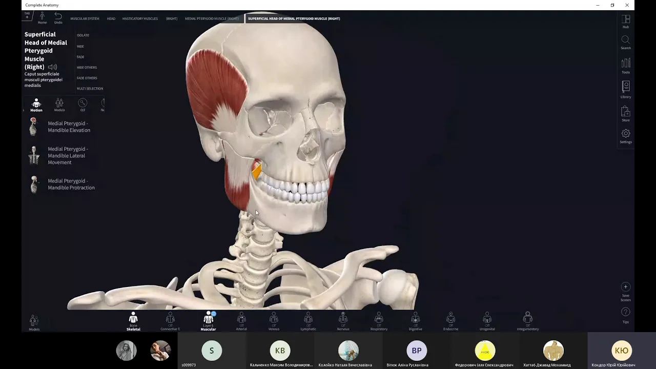
Task: Go to MEDIAL PTERYGOID MUSCLE (RIGHT) breadcrumb
Action: click(212, 18)
